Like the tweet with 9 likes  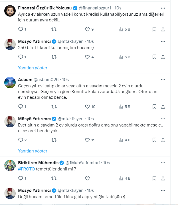(88, 29)
